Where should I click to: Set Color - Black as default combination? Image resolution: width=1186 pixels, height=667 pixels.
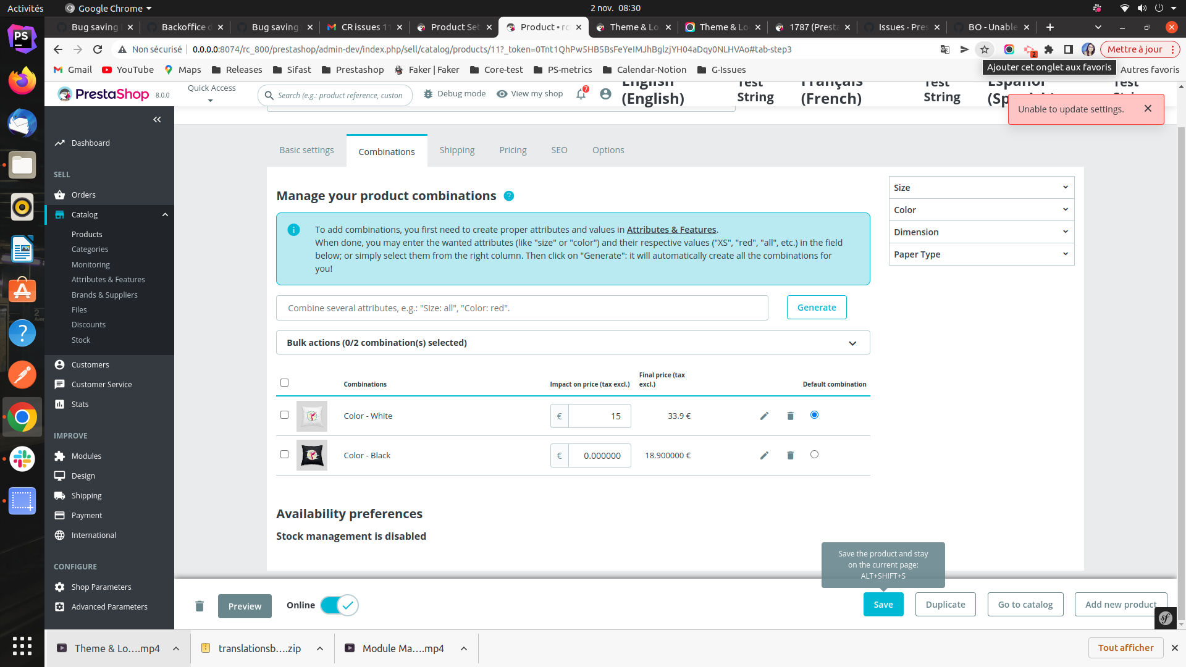(x=814, y=454)
